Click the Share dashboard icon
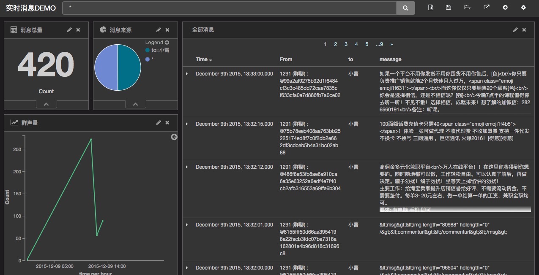This screenshot has width=539, height=275. 486,8
